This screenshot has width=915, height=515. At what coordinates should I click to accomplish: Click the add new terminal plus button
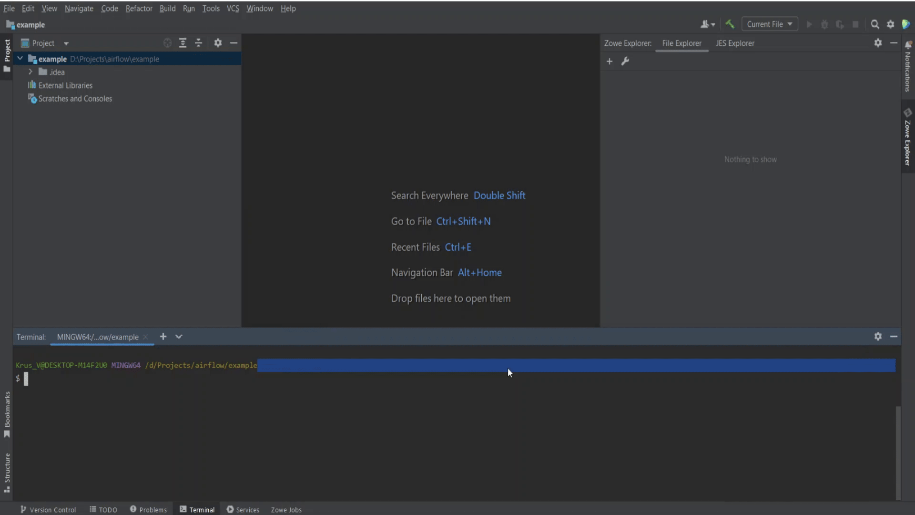click(163, 336)
